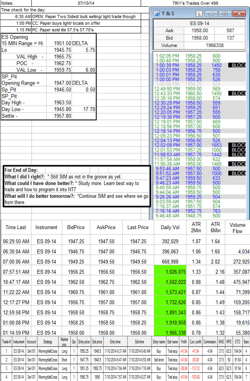Select trade 2 Short market position cell
The height and width of the screenshot is (381, 250).
coord(64,360)
